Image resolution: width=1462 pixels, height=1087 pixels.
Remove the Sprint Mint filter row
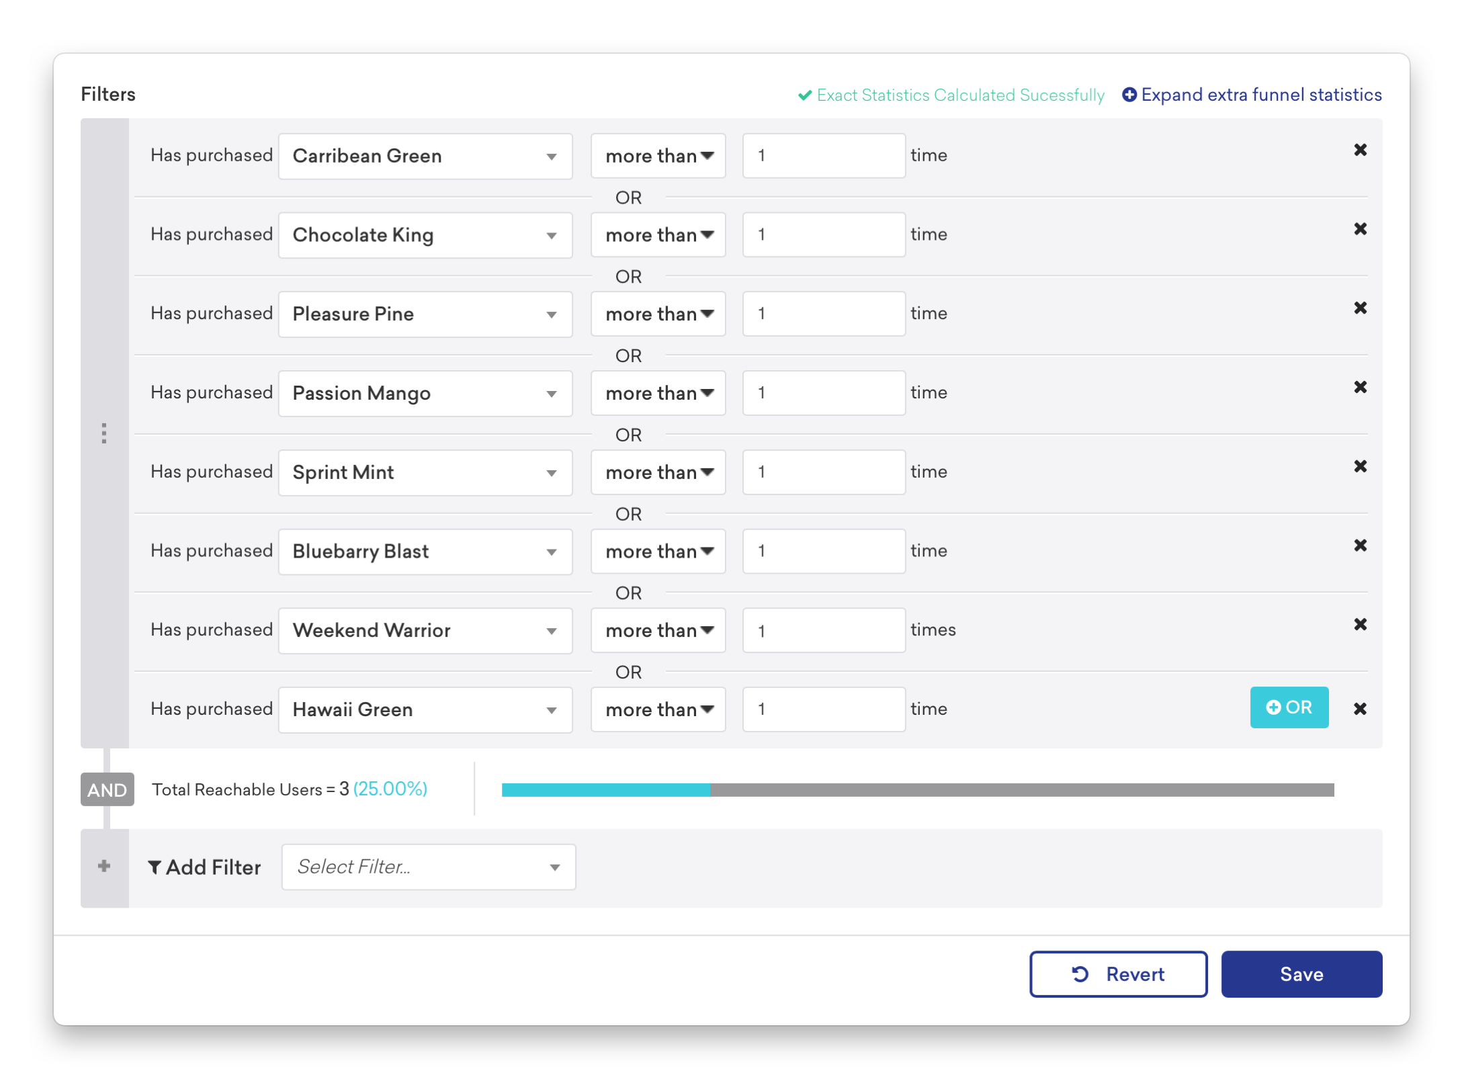1360,466
